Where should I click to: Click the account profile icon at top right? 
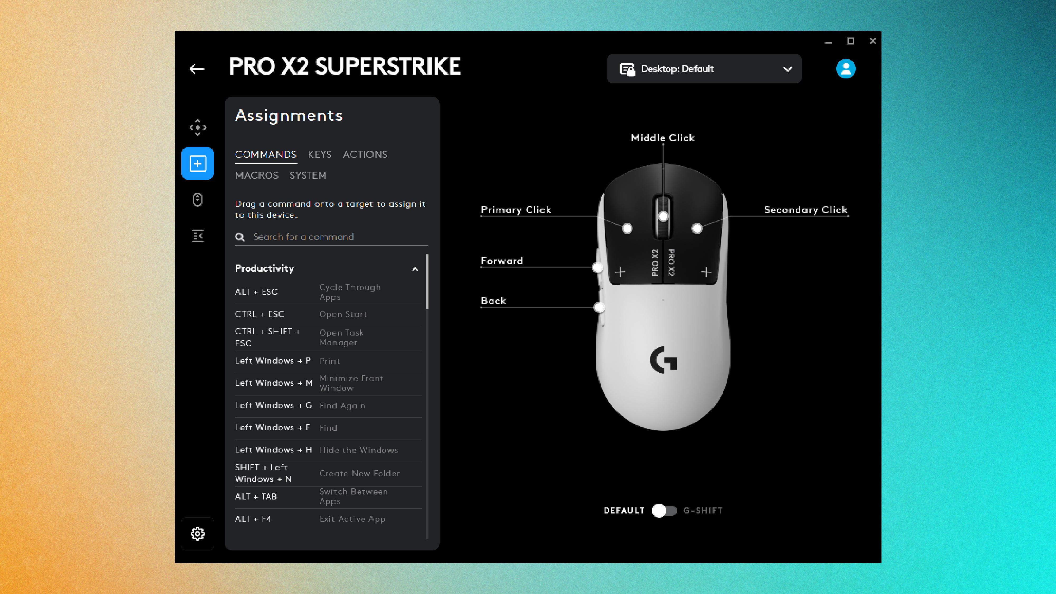click(x=846, y=68)
